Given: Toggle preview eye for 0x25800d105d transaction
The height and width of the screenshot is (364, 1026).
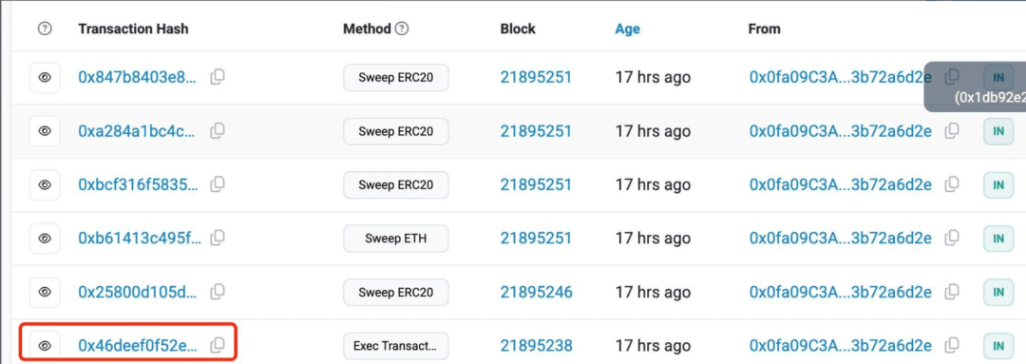Looking at the screenshot, I should [45, 292].
